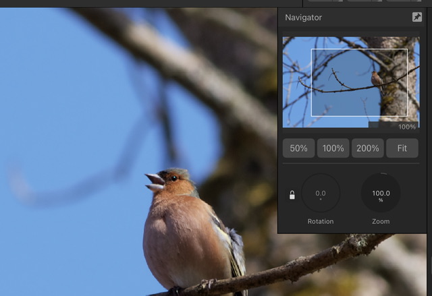The height and width of the screenshot is (296, 432).
Task: Click the Rotation label under the dial
Action: point(321,221)
